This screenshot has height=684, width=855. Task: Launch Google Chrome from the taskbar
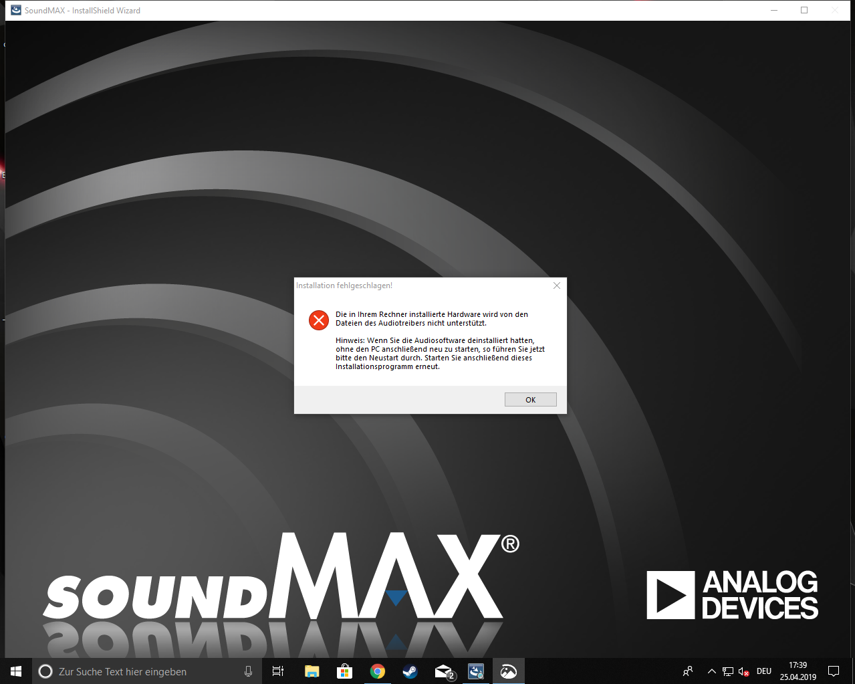point(378,671)
